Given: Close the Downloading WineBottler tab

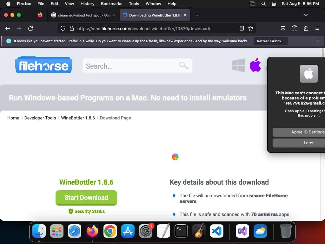Looking at the screenshot, I should [x=185, y=15].
